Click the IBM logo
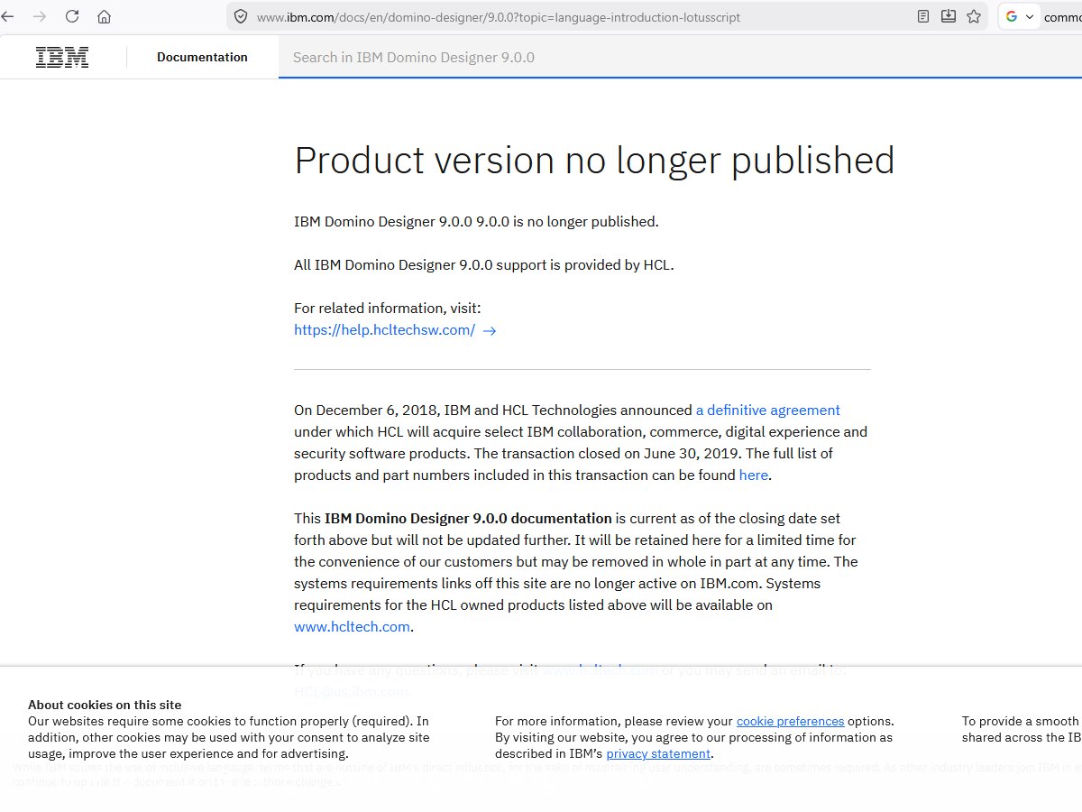 coord(62,57)
